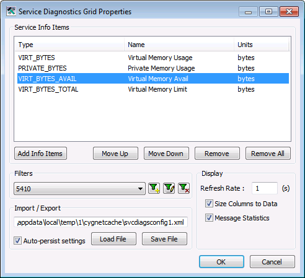This screenshot has height=278, width=305.
Task: Minimize the Service Diagnostics Grid Properties dialog
Action: click(248, 12)
